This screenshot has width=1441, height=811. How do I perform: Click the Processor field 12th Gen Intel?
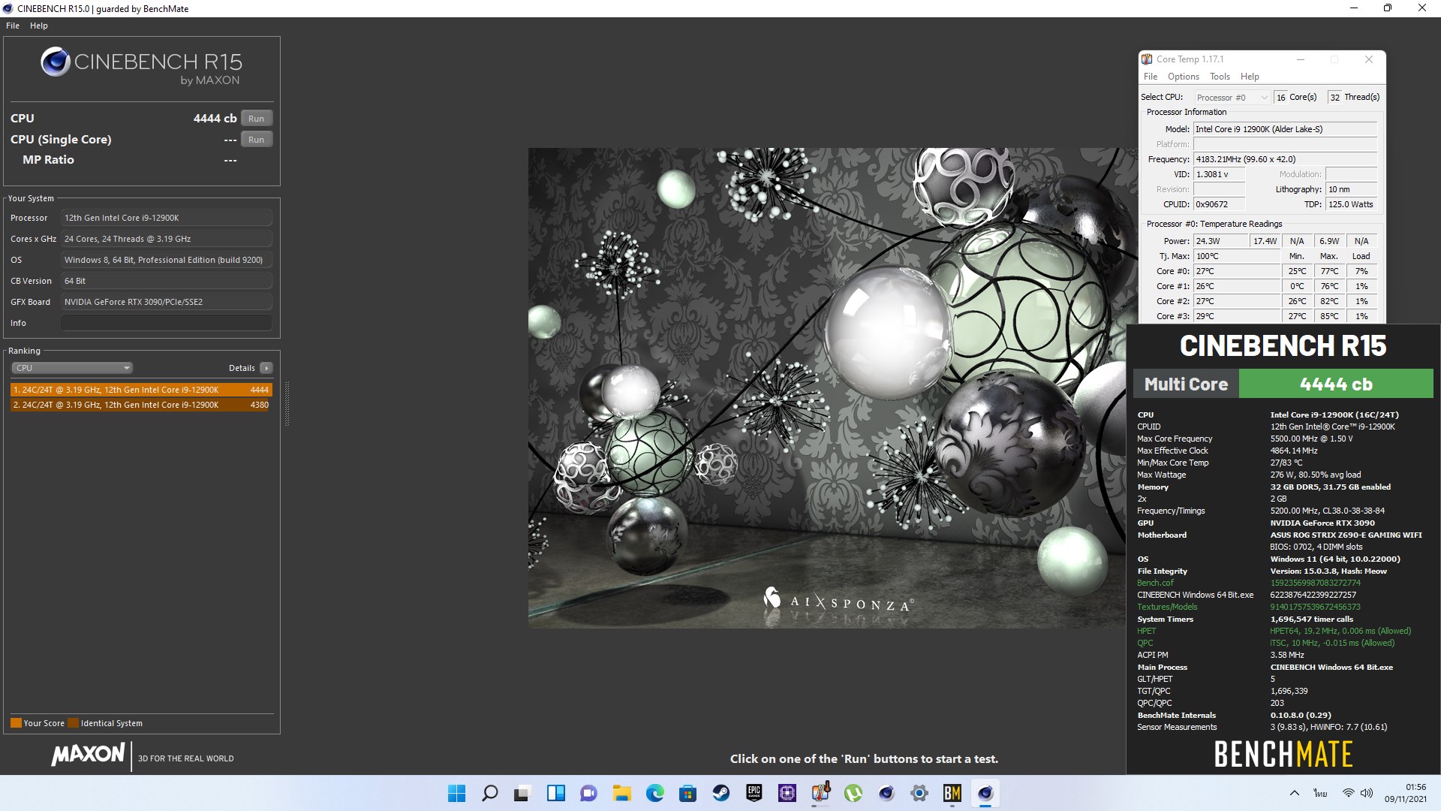[166, 218]
